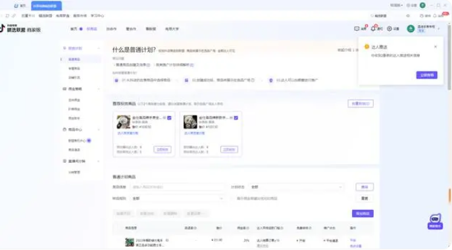Click the copy icon on the second recommended card

231,118
